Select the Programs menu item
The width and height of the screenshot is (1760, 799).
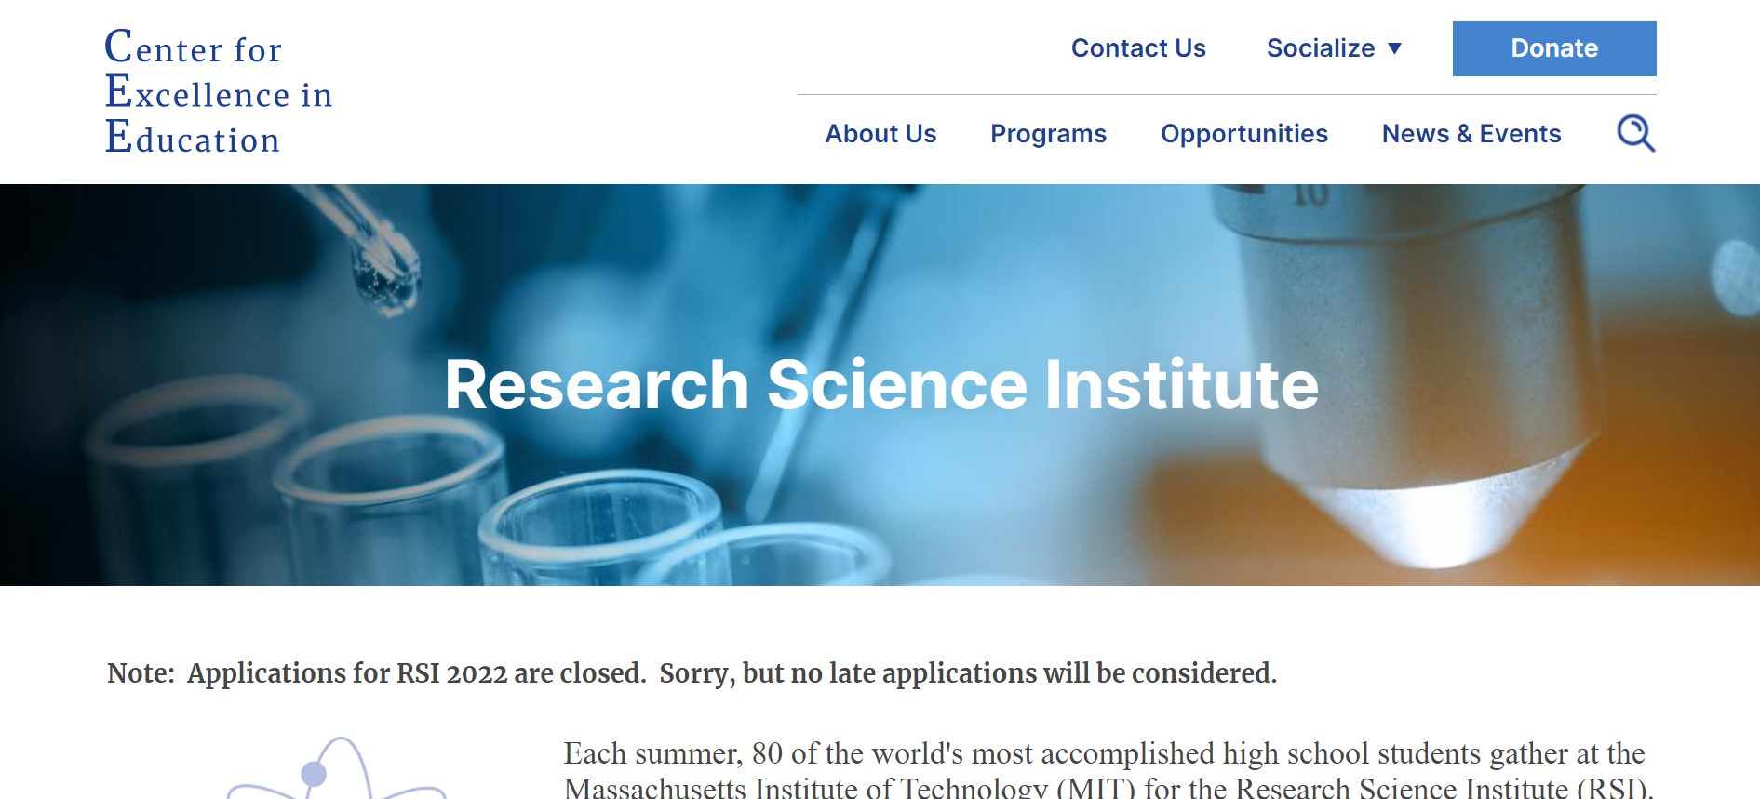coord(1048,134)
